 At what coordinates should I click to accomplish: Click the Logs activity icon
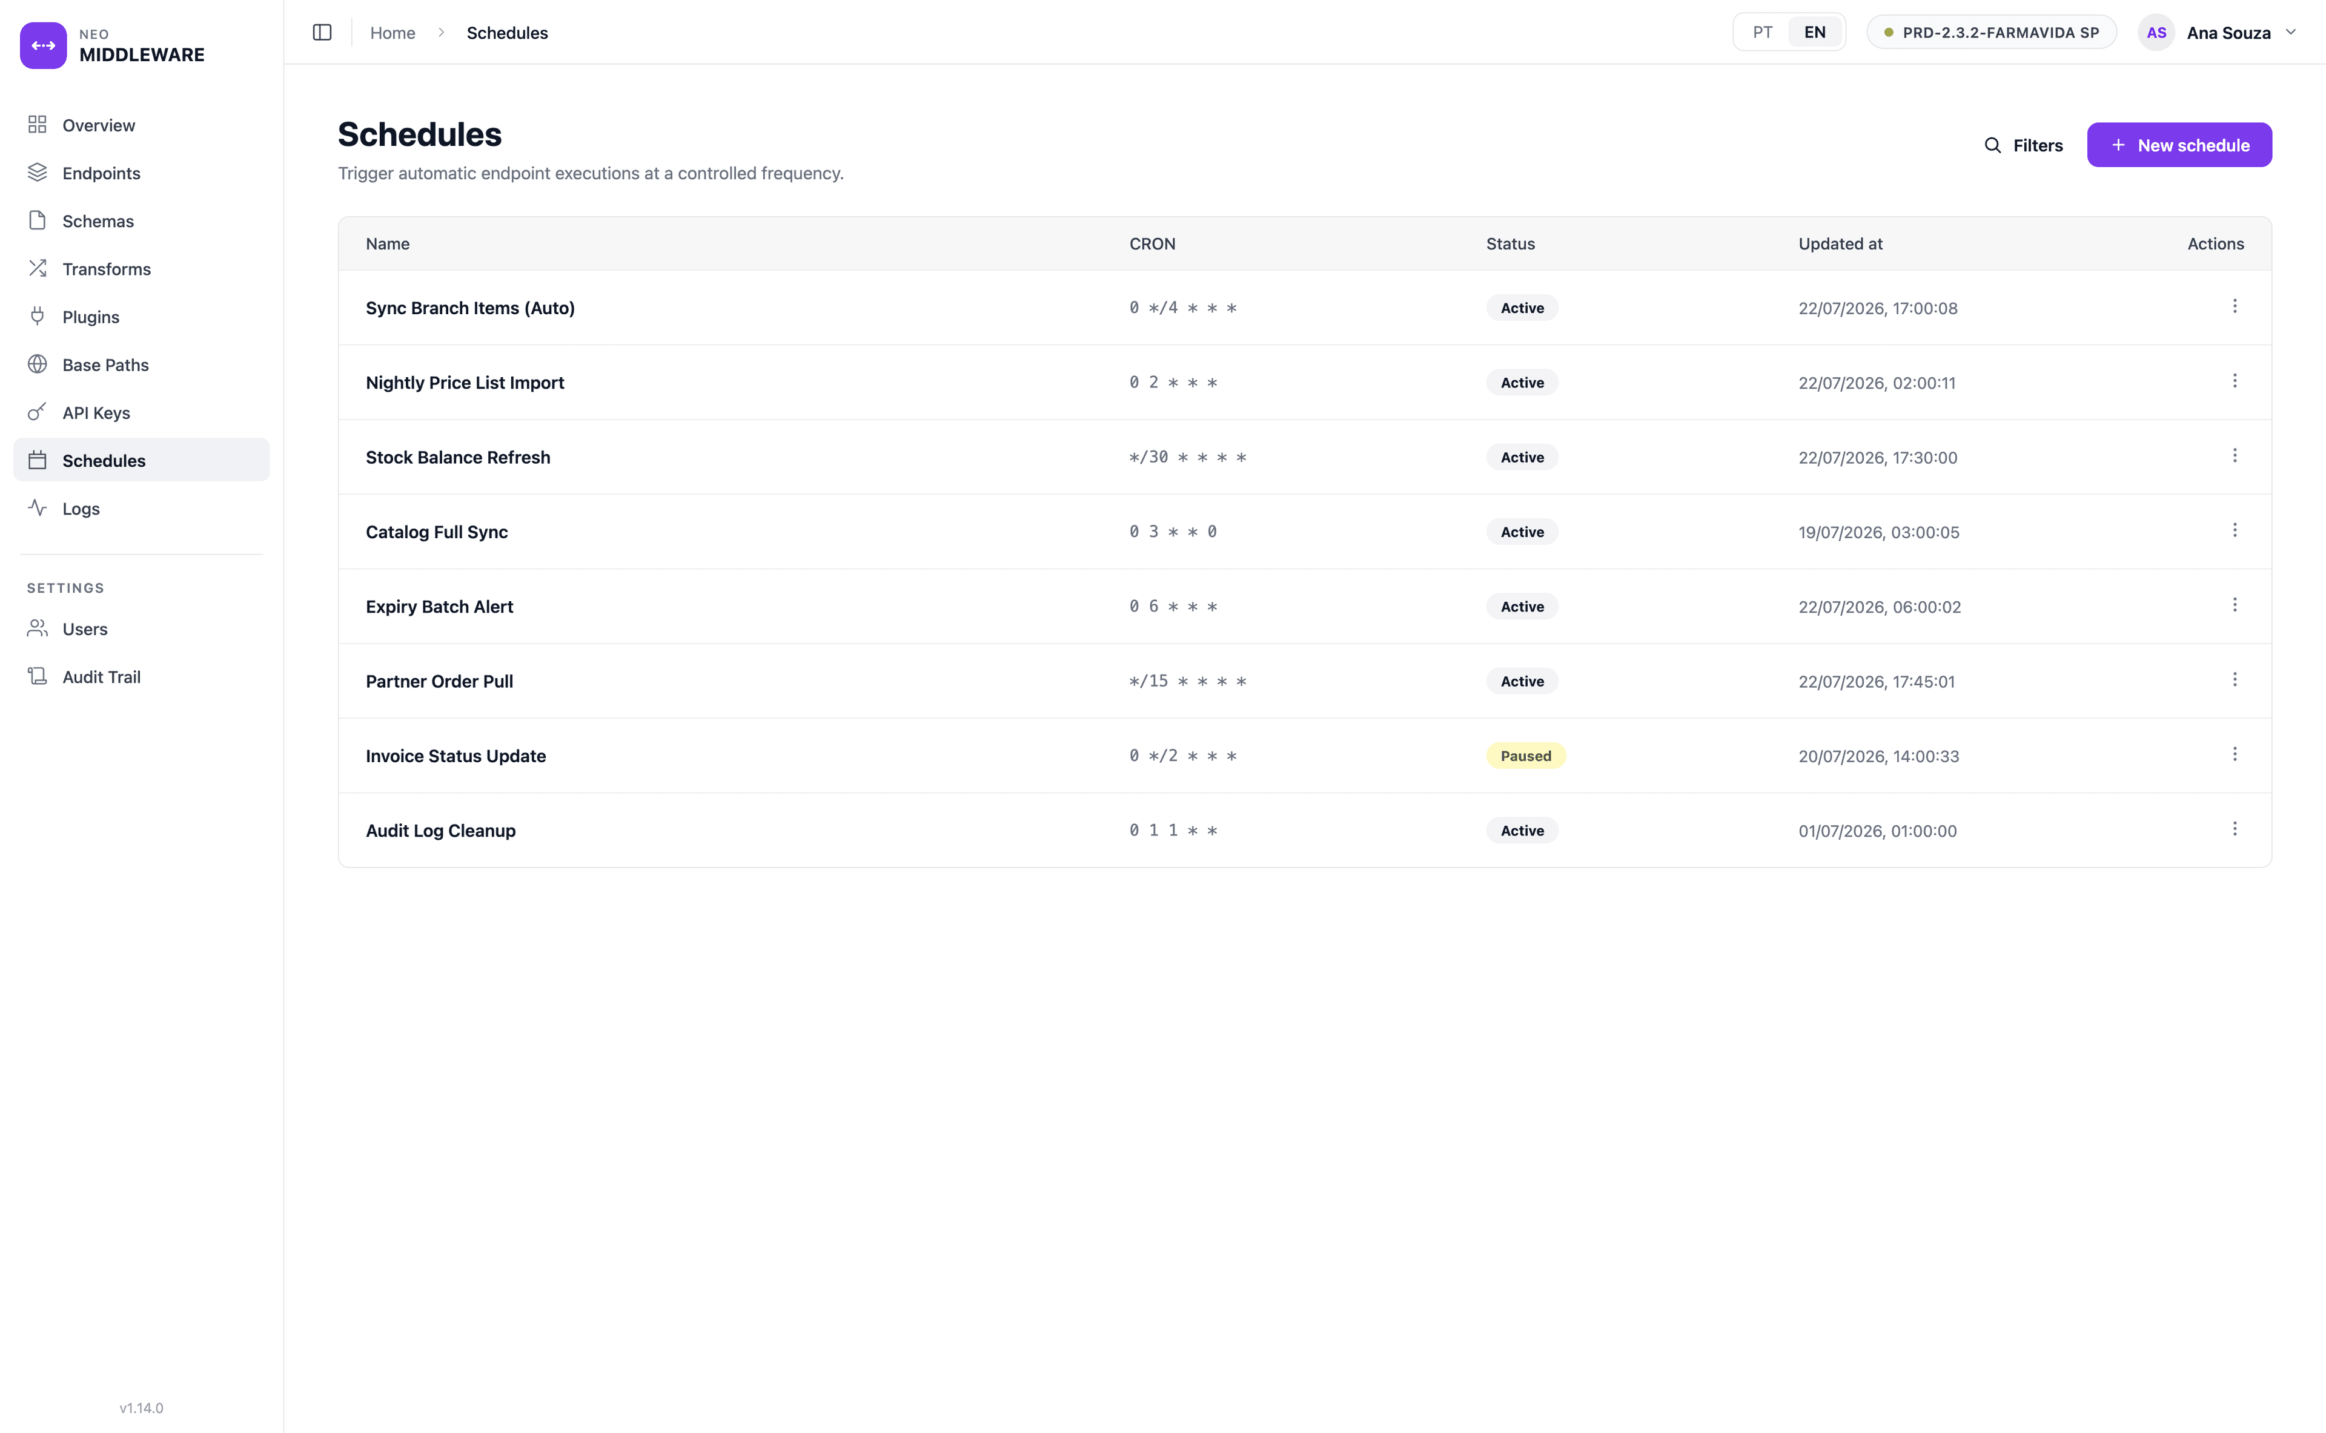[38, 508]
